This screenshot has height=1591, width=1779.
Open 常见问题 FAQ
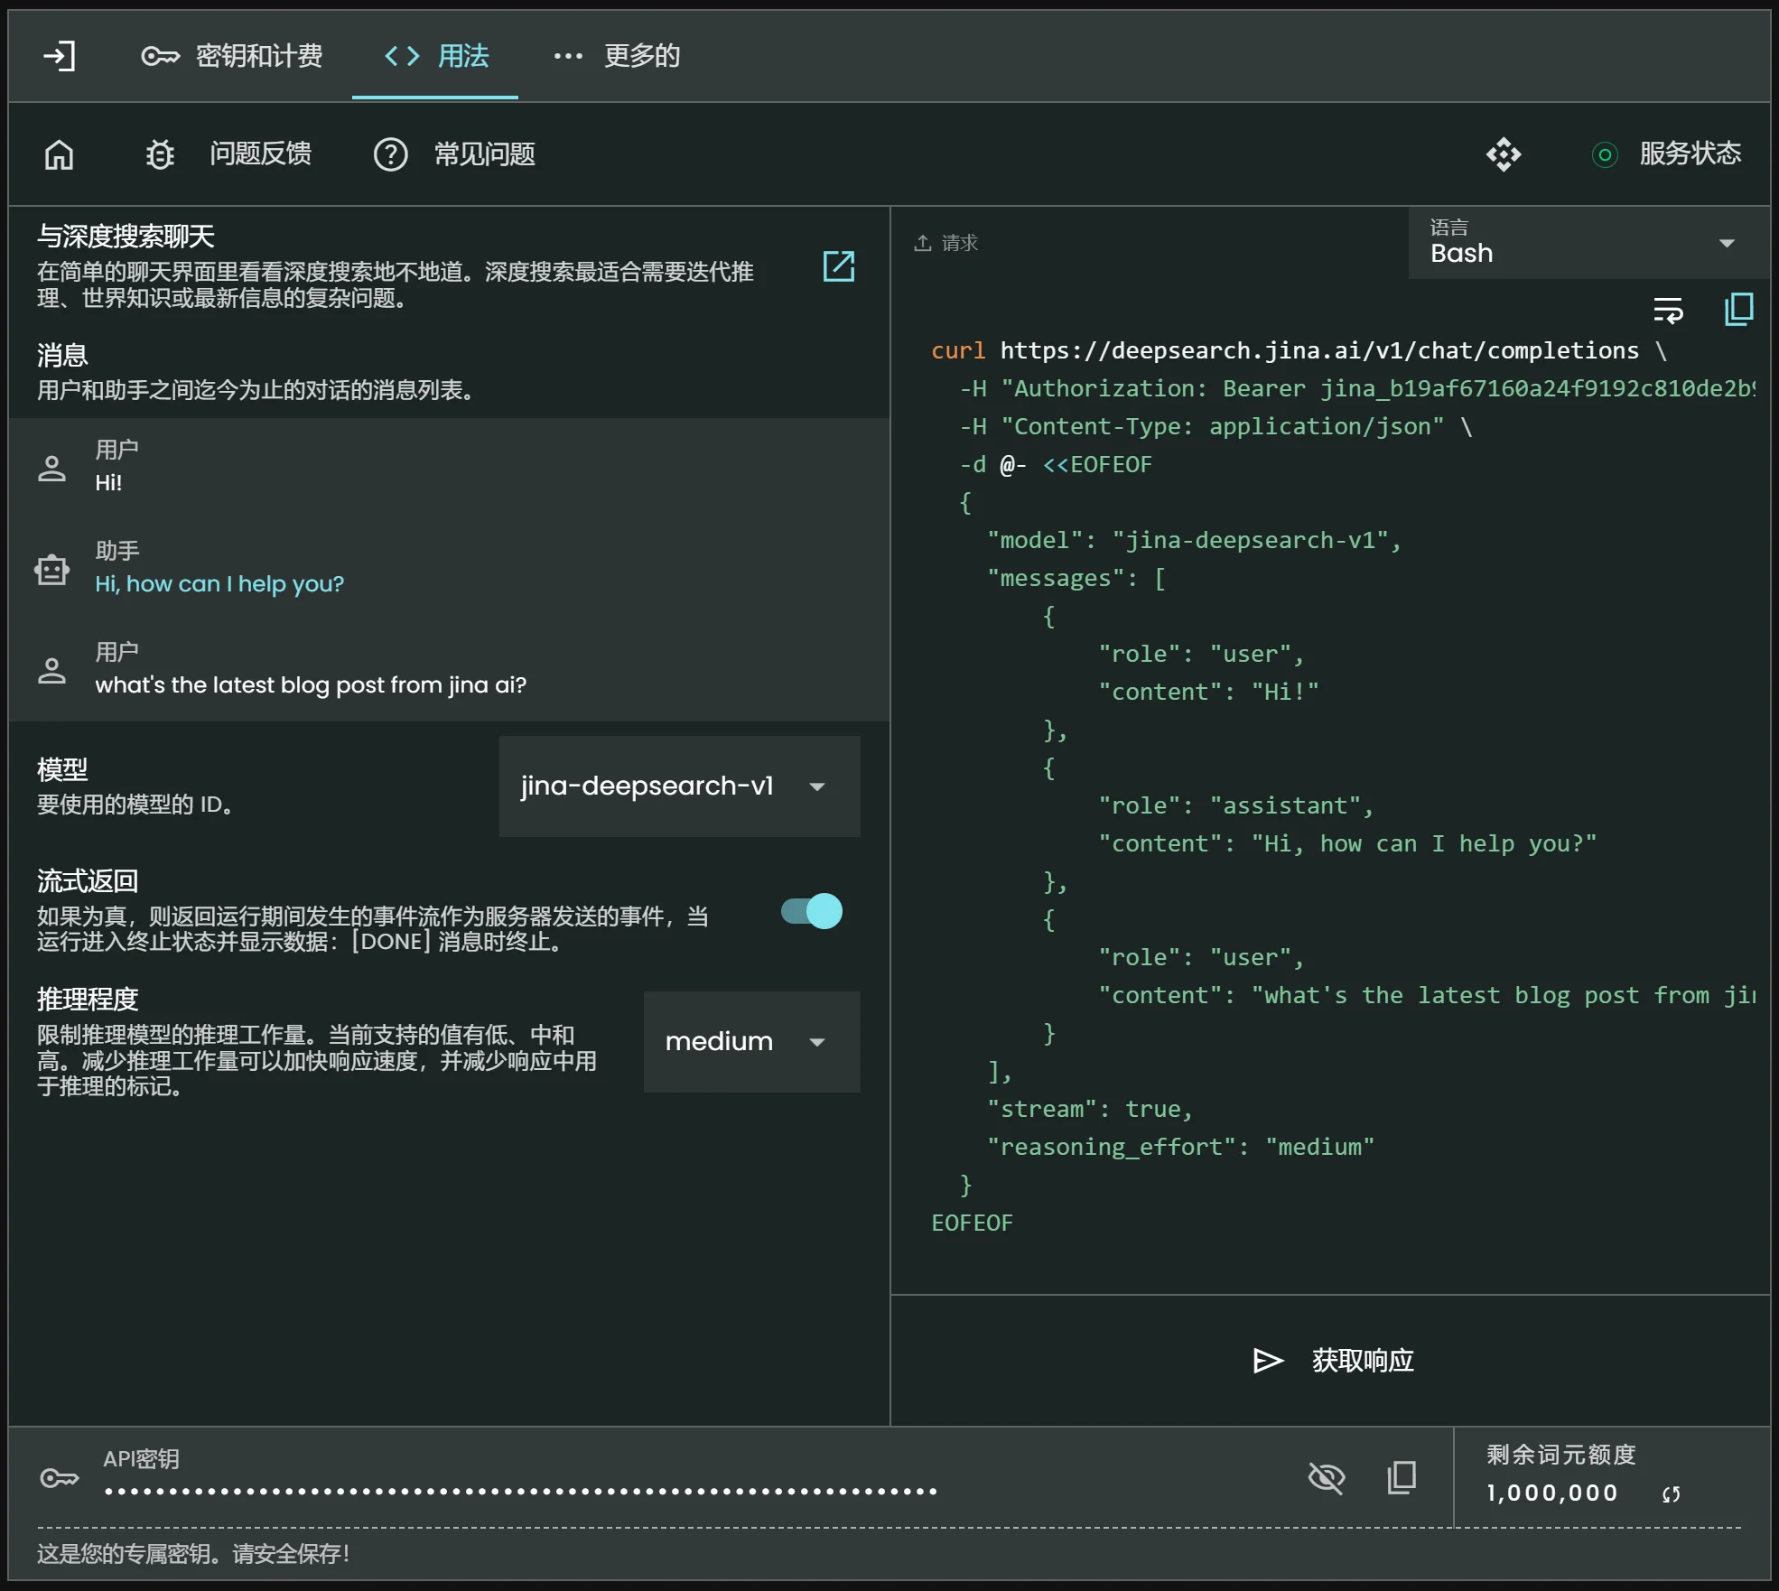click(454, 154)
